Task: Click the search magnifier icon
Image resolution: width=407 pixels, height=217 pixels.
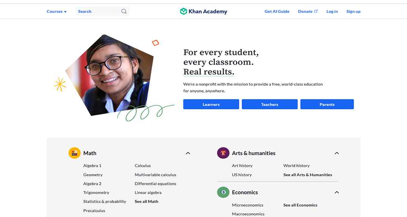Action: pyautogui.click(x=124, y=12)
